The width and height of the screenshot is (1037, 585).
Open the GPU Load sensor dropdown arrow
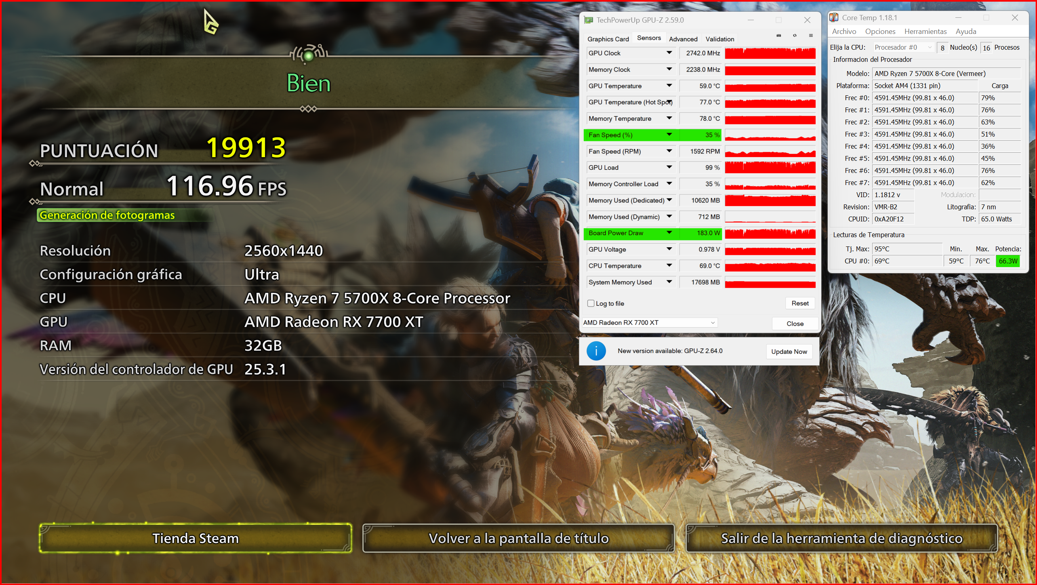[669, 167]
